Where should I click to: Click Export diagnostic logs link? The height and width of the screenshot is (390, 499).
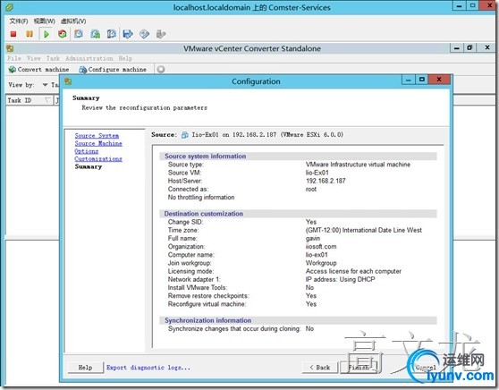tap(148, 368)
